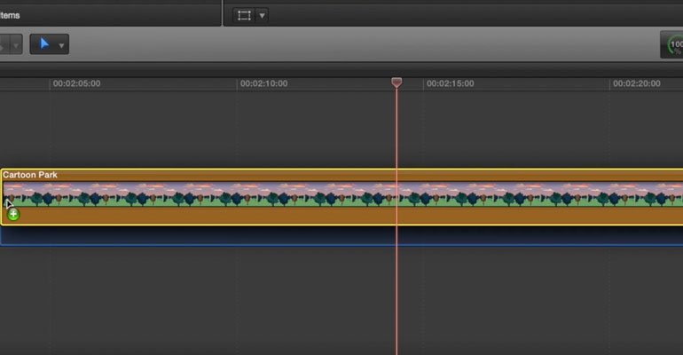Click the items count label
Screen dimensions: 683x355
(x=10, y=15)
